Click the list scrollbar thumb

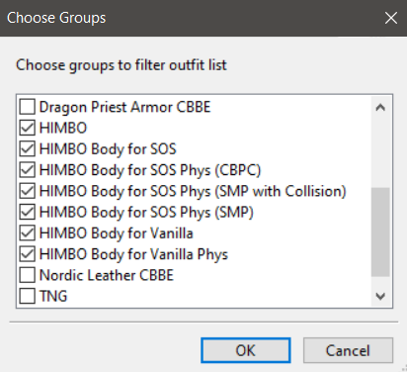coord(380,232)
